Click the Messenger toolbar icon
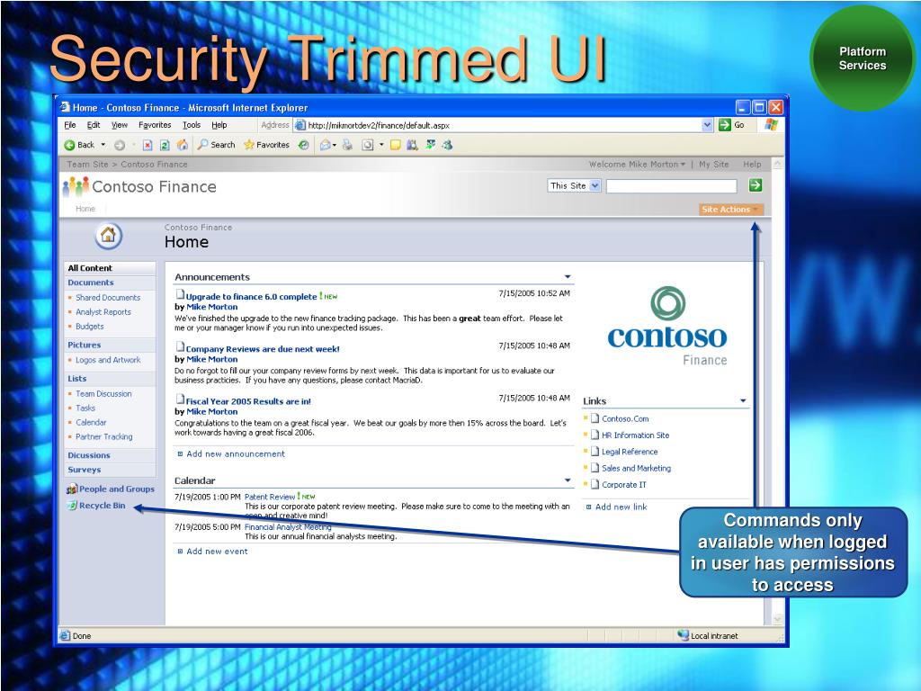921x691 pixels. tap(448, 145)
